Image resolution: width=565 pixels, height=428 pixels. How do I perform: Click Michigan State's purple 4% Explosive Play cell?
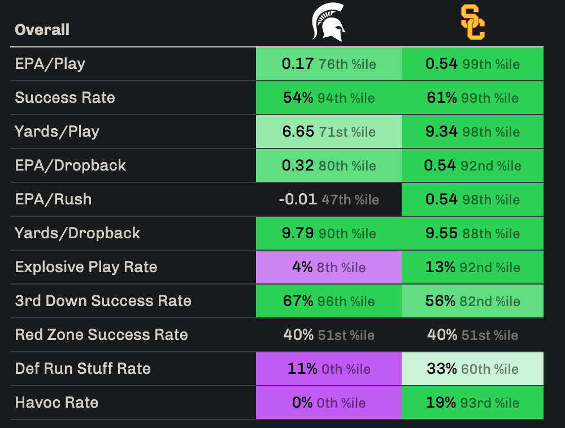pyautogui.click(x=329, y=267)
